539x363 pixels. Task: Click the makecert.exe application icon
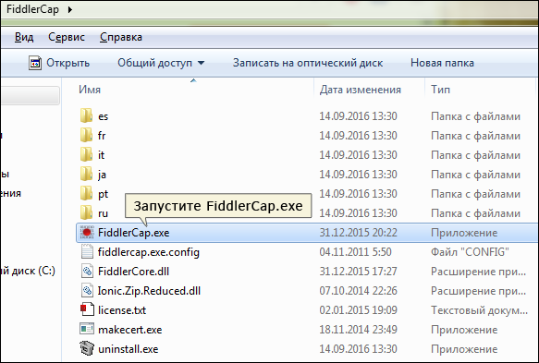tap(87, 329)
